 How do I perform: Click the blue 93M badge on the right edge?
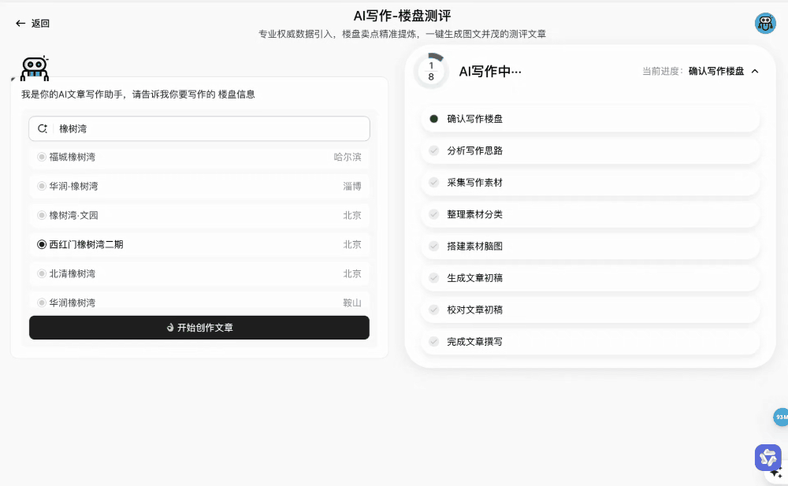(781, 417)
